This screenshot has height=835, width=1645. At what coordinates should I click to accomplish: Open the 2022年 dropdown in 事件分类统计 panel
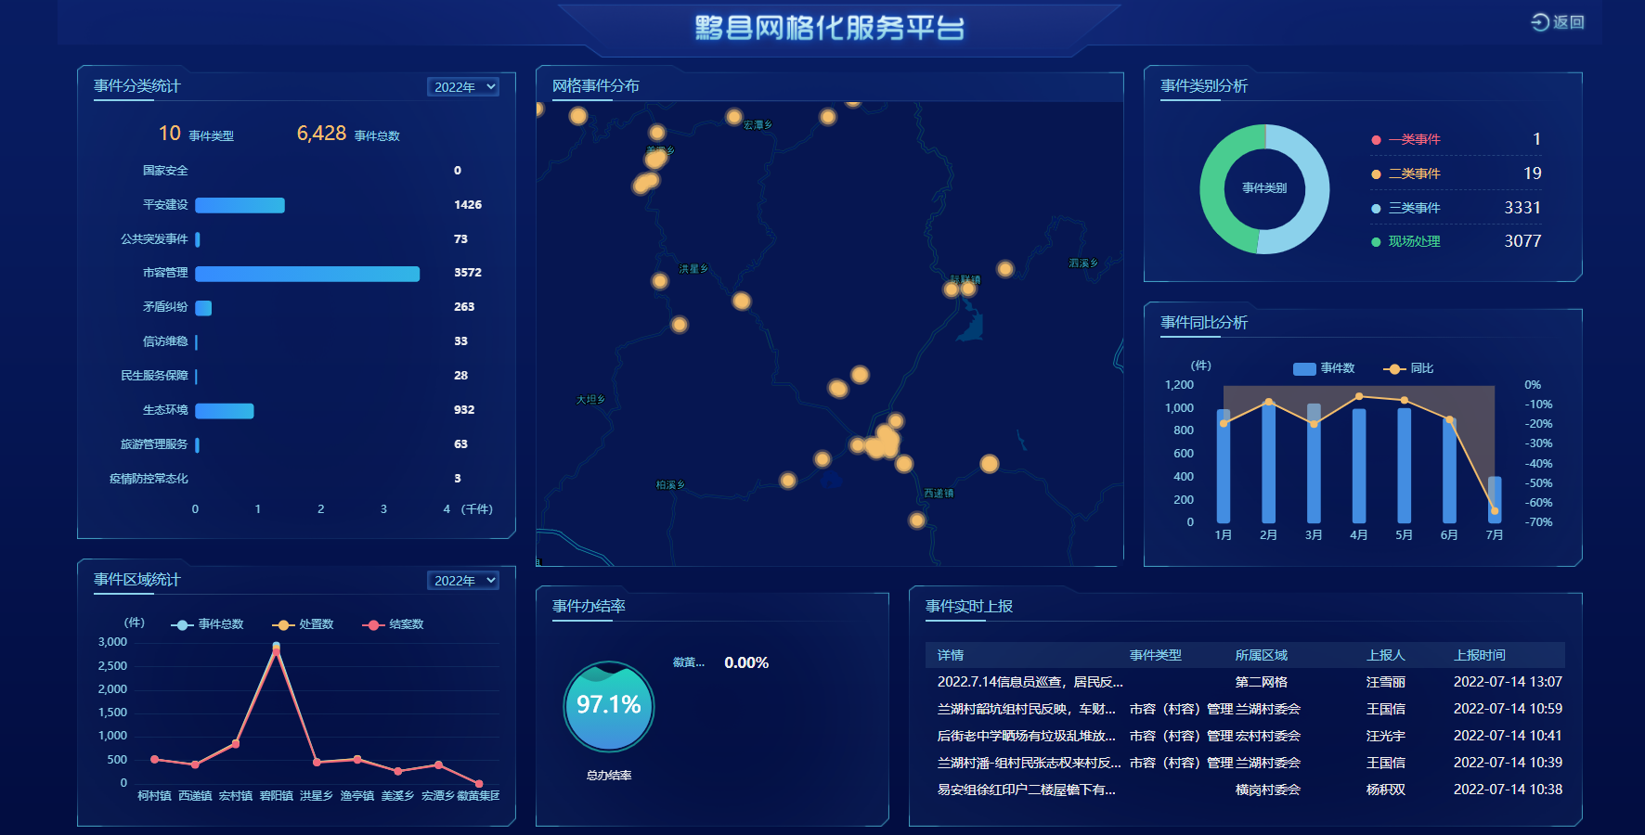pos(462,86)
